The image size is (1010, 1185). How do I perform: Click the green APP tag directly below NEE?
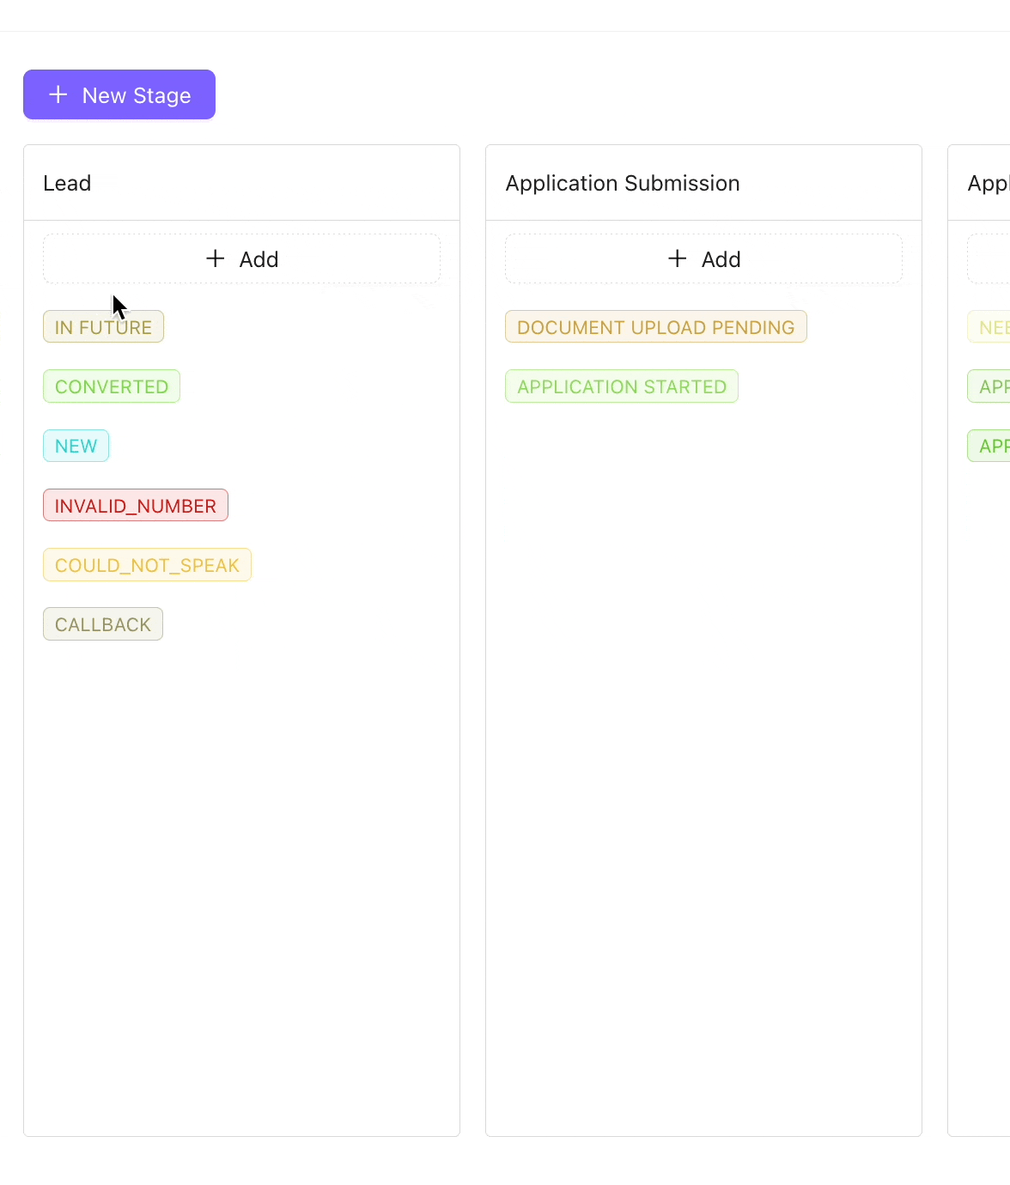tap(992, 386)
